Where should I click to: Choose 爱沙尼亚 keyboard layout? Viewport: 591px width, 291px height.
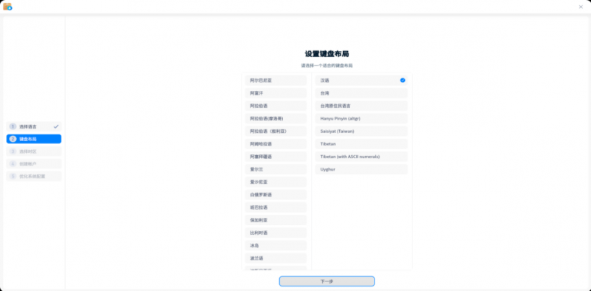(276, 182)
